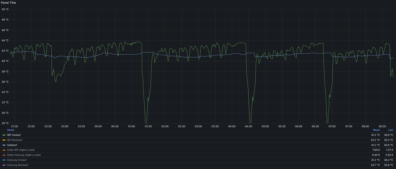This screenshot has width=396, height=169.
Task: Toggle the Heizung Rücklauf series in legend
Action: (x=17, y=165)
